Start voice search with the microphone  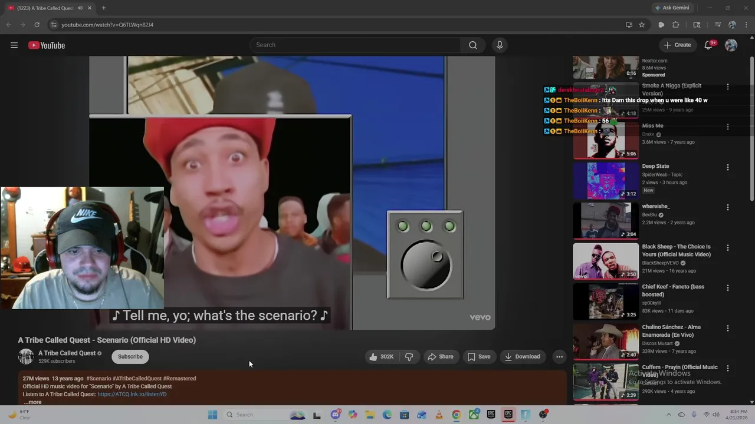[500, 45]
